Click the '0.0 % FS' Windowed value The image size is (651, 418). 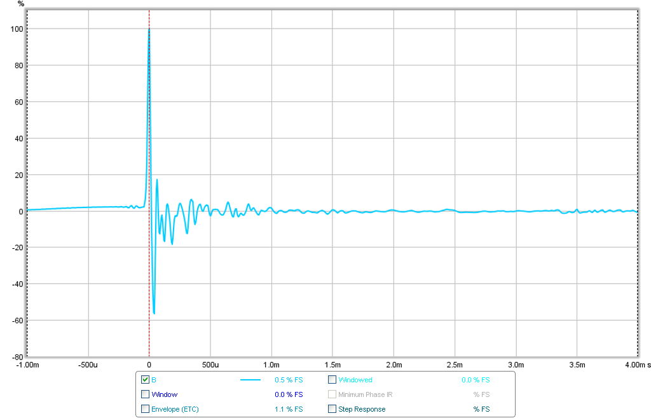tap(476, 380)
